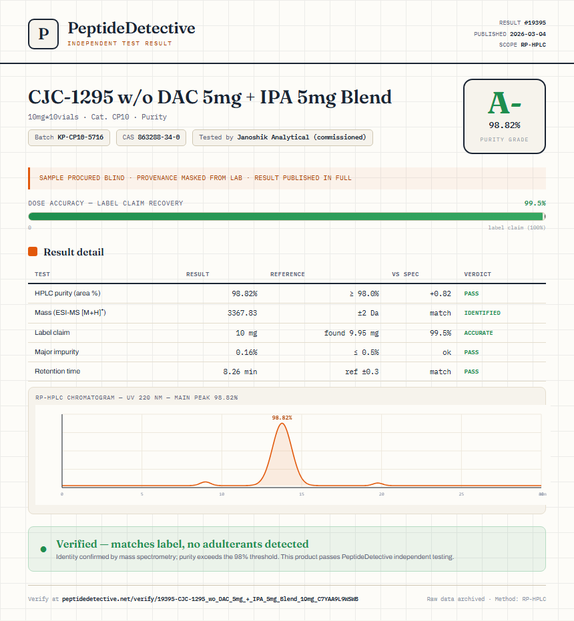Select the Retention time row label
574x621 pixels.
click(57, 371)
